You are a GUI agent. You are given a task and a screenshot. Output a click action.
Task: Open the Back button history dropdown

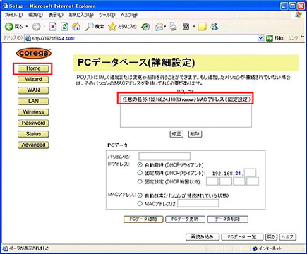pos(27,27)
